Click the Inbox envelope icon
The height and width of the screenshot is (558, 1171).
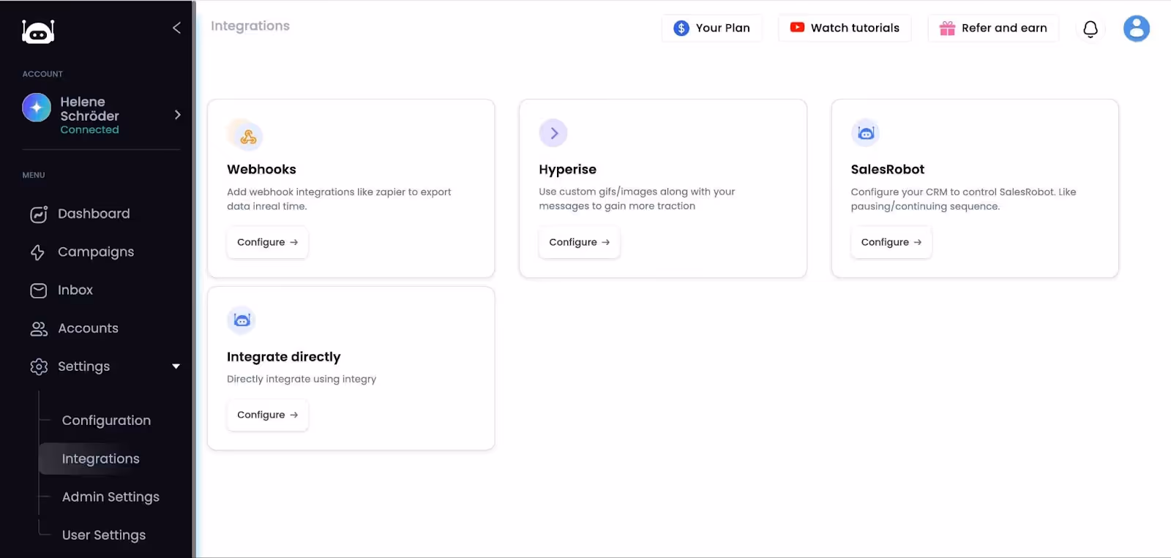(39, 290)
